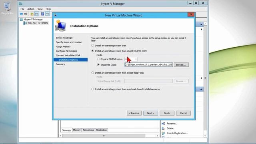Click the Cancel button in wizard
This screenshot has width=256, height=144.
click(x=183, y=113)
